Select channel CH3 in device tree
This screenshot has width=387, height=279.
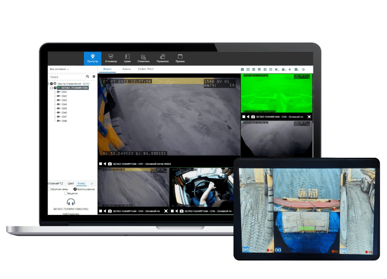click(64, 100)
